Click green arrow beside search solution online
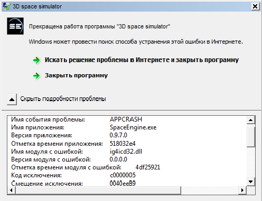The height and width of the screenshot is (201, 262). point(36,61)
